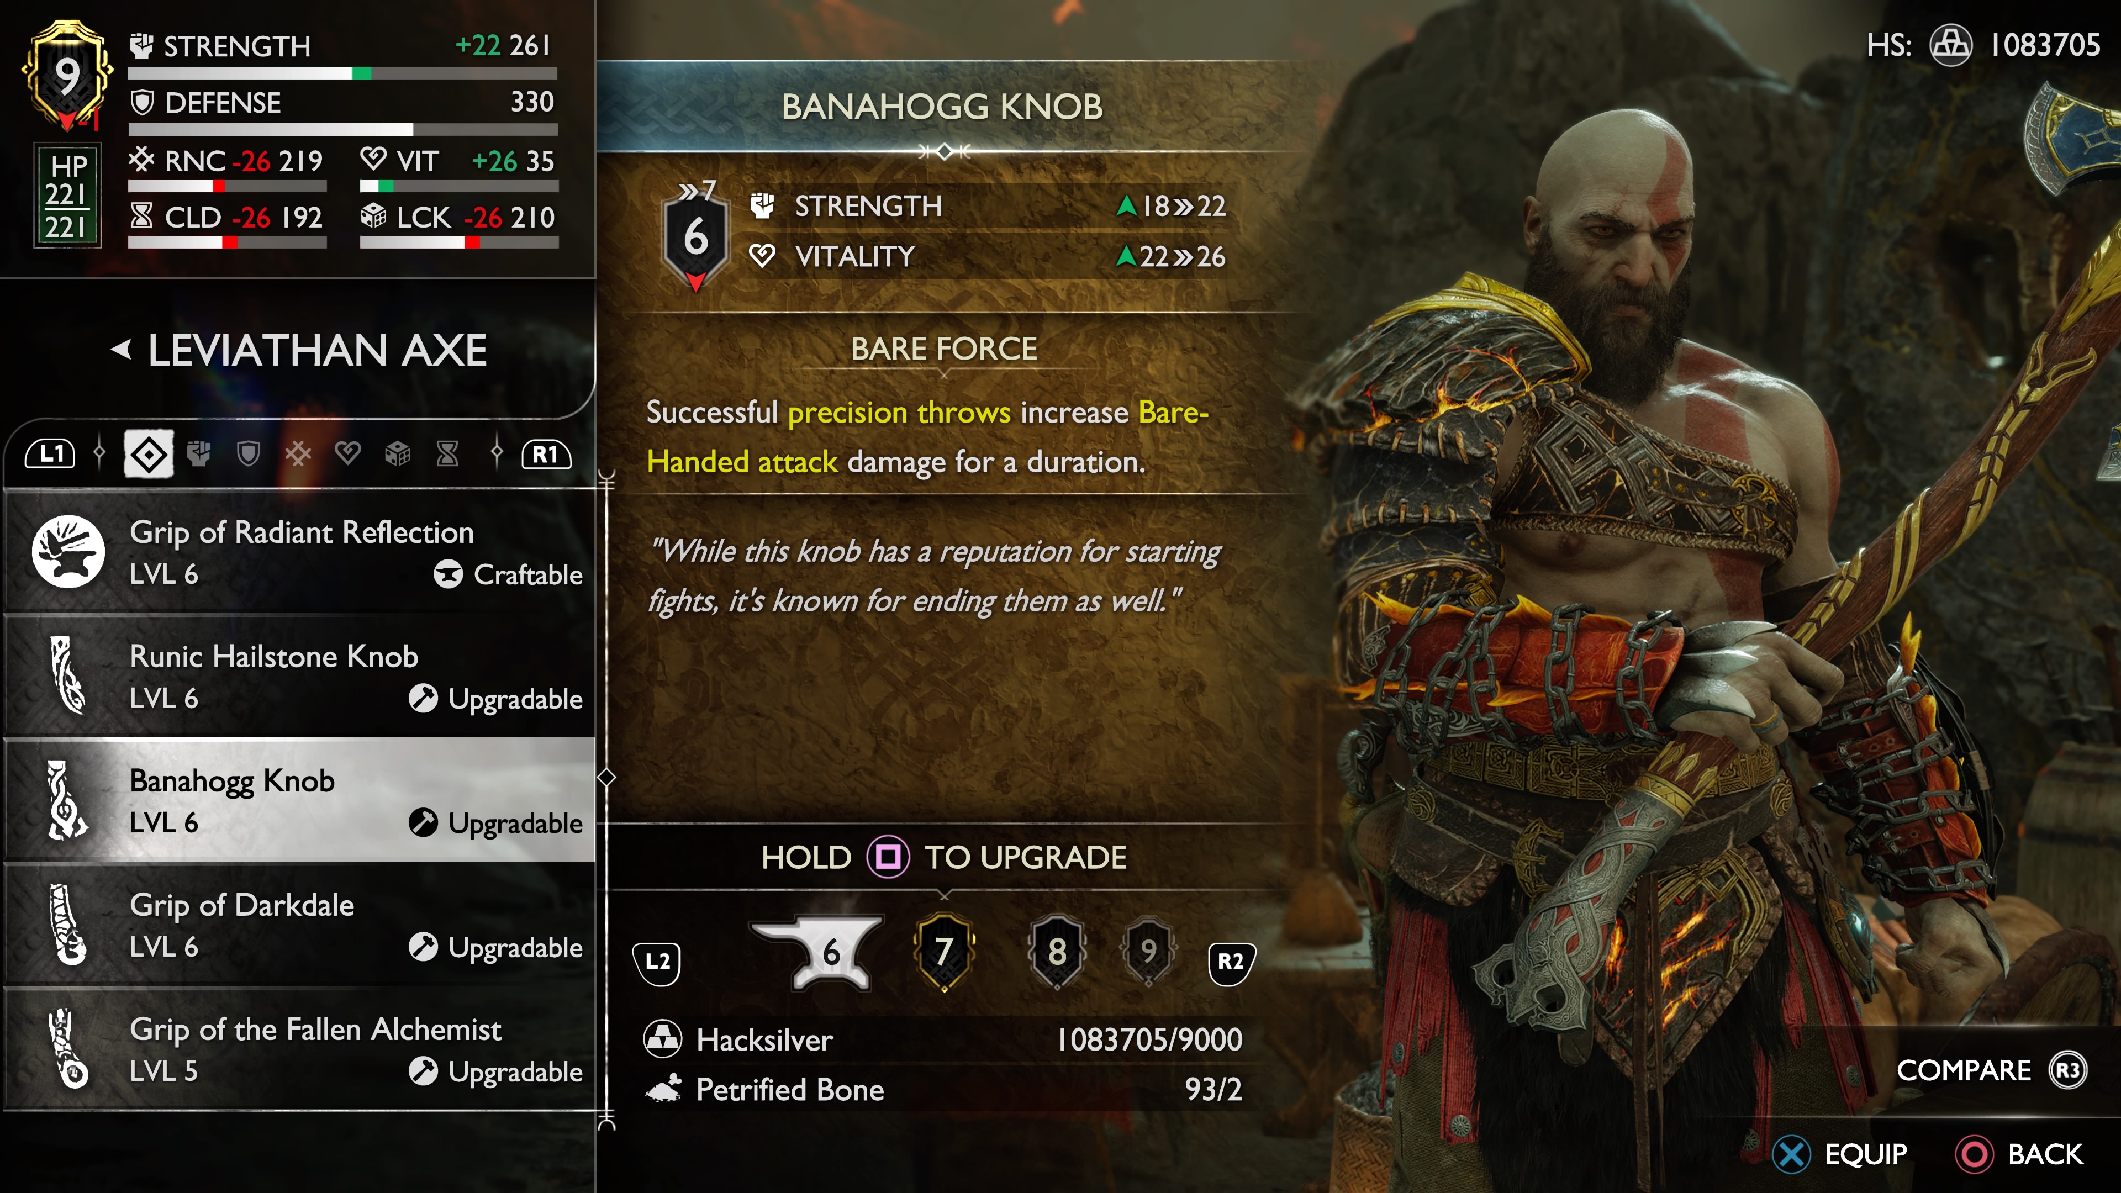Click the R2 next upgrade level button

click(1231, 962)
